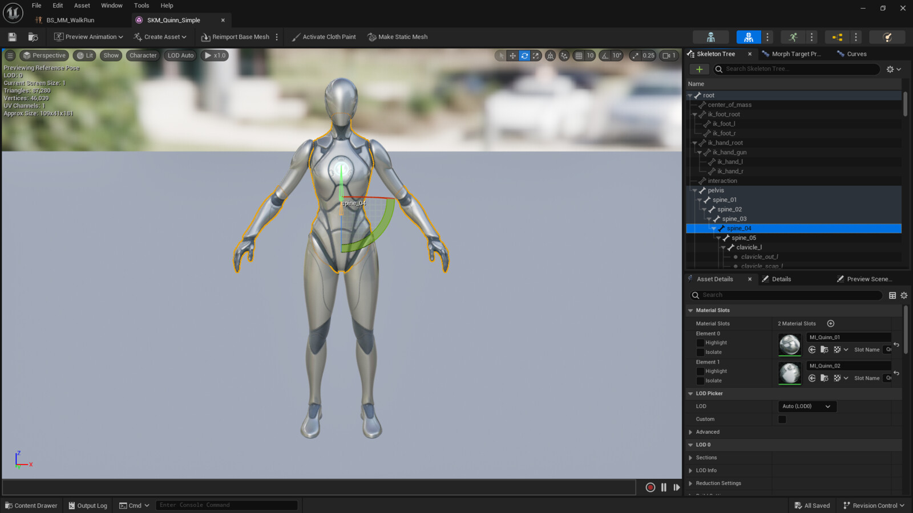Open the Content Drawer

pos(31,506)
